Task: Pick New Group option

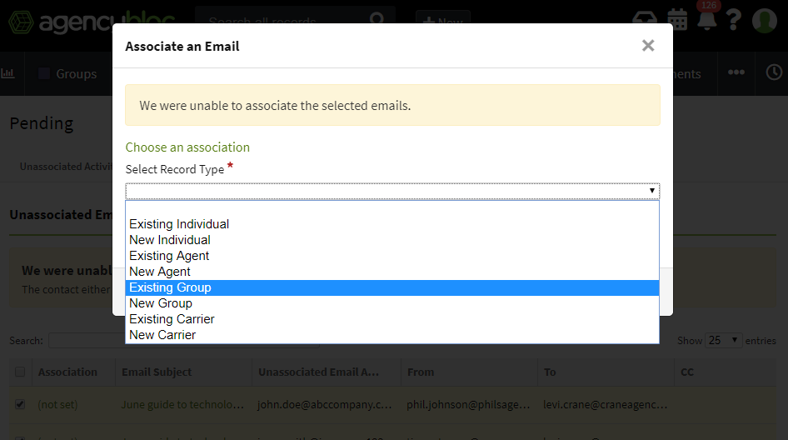Action: coord(392,303)
